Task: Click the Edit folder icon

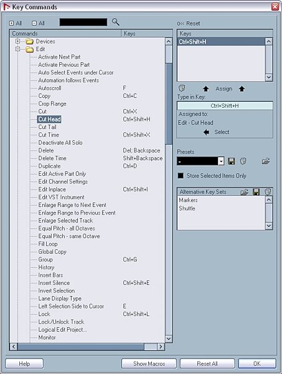Action: (29, 49)
